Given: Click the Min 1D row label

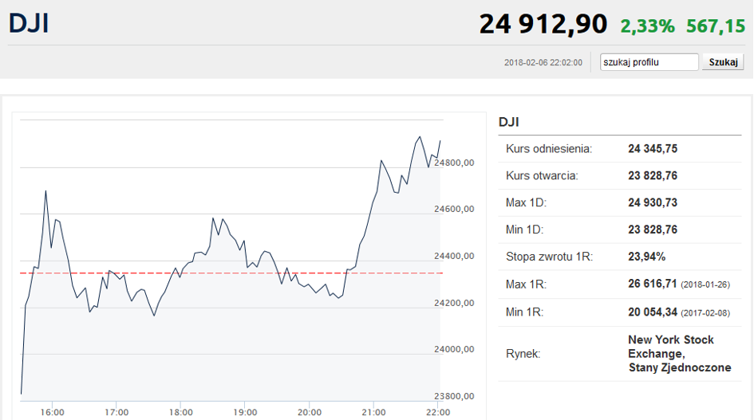Looking at the screenshot, I should click(x=524, y=230).
